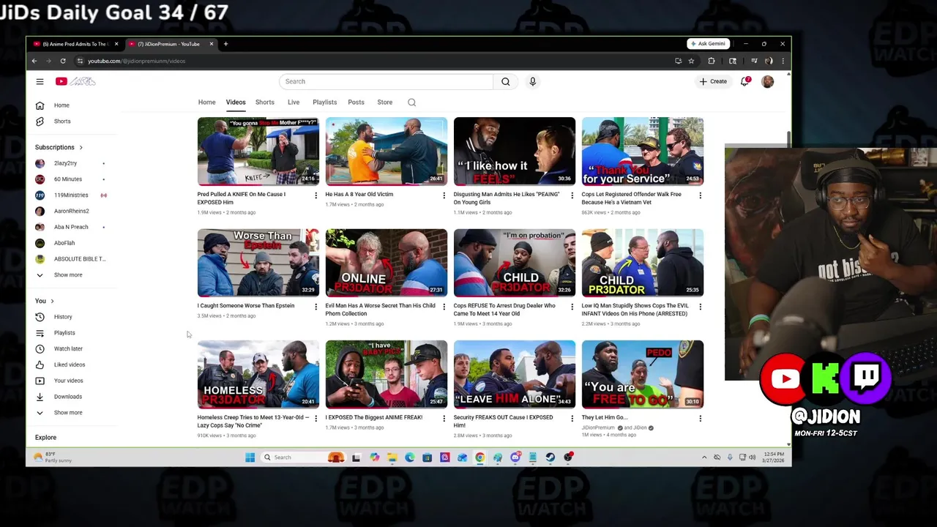Image resolution: width=937 pixels, height=527 pixels.
Task: Open the YouTube hamburger guide menu
Action: [40, 81]
